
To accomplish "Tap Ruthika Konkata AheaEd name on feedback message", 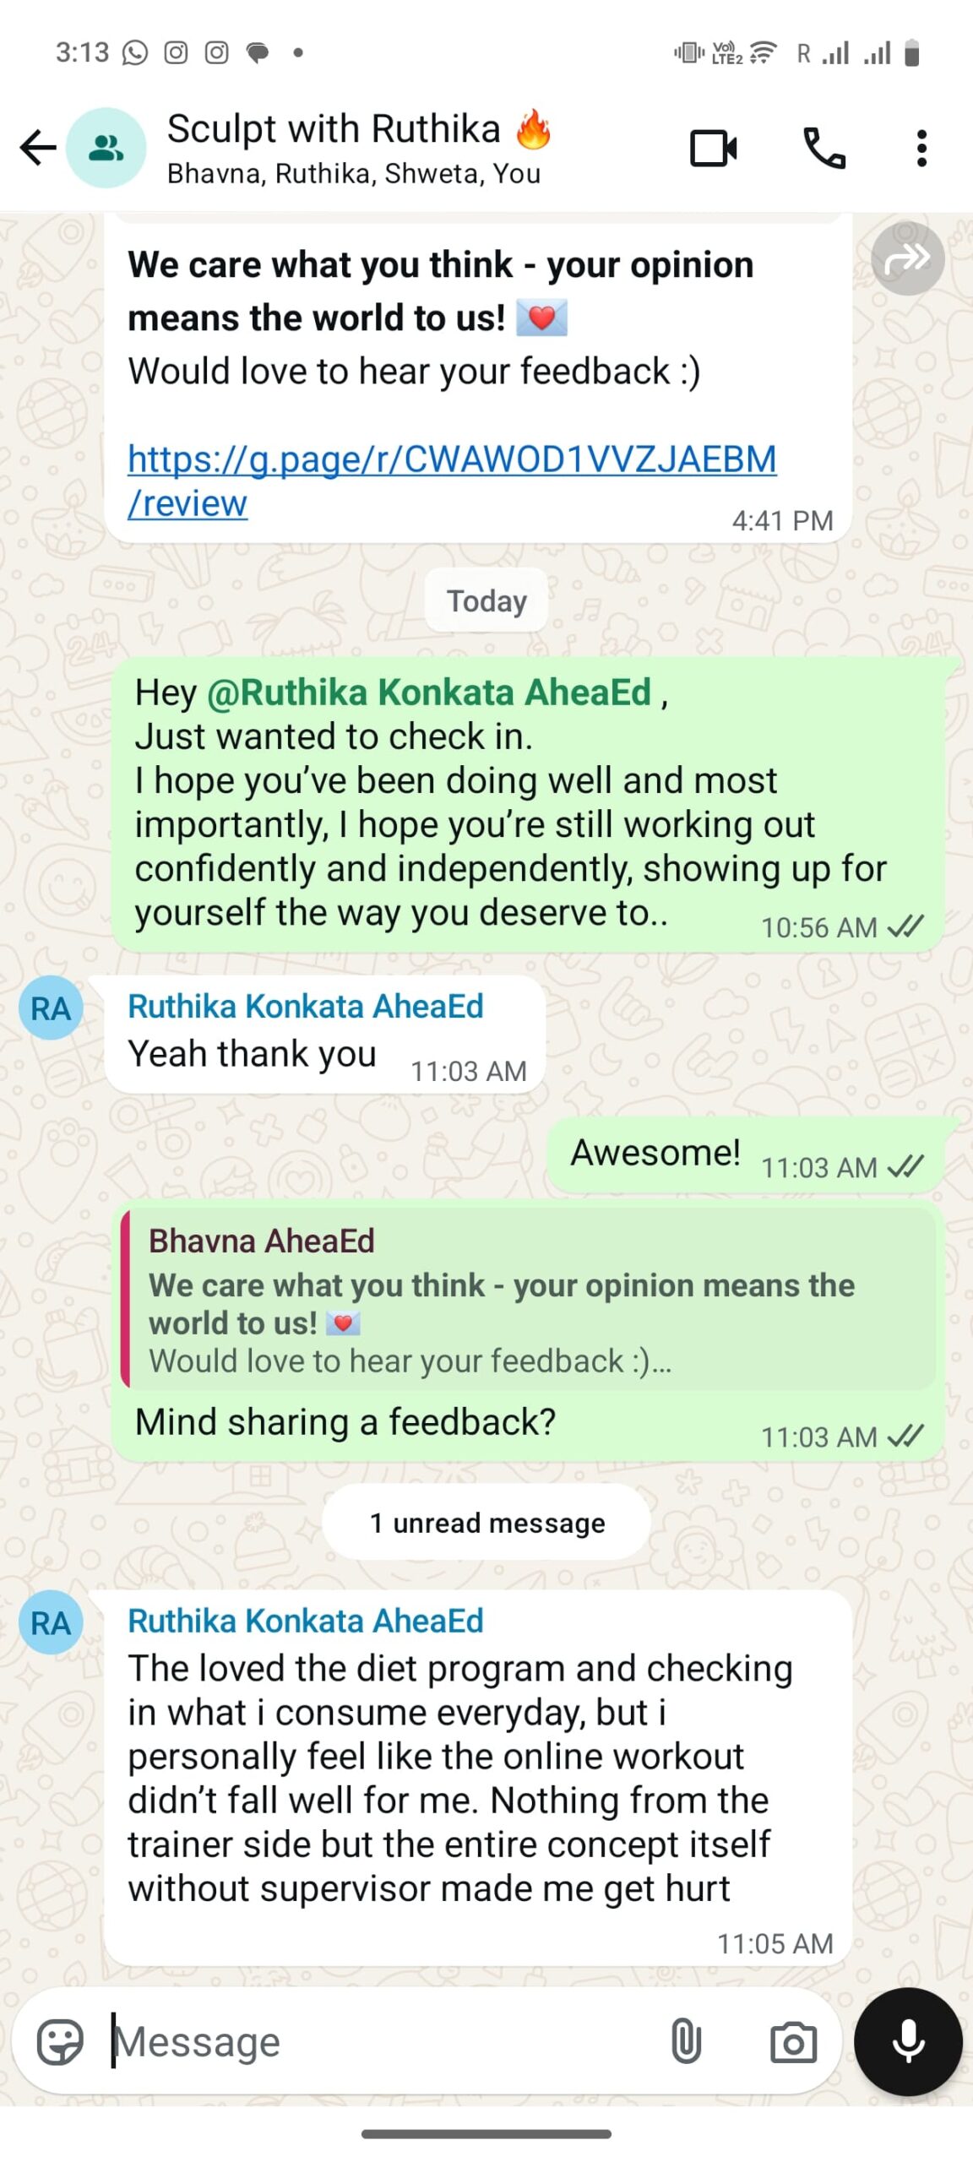I will click(306, 1621).
